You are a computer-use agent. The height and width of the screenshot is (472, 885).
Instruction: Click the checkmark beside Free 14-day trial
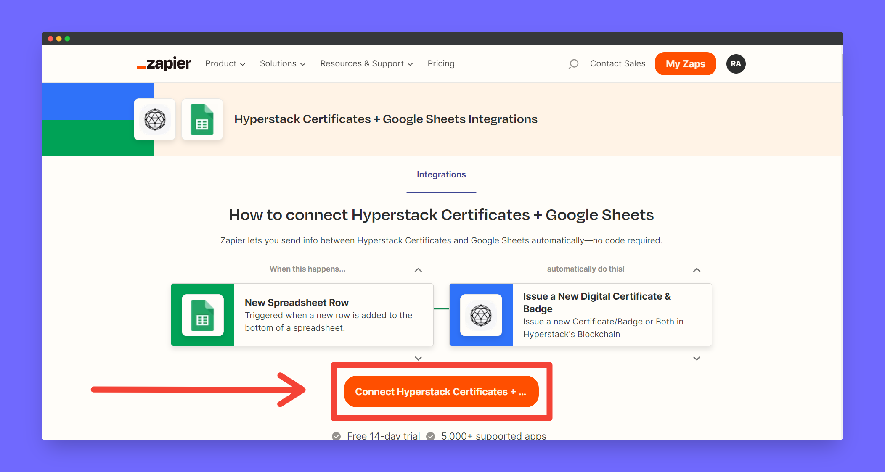click(336, 436)
